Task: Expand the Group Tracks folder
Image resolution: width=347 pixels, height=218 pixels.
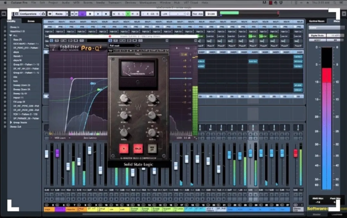Action: (x=11, y=123)
